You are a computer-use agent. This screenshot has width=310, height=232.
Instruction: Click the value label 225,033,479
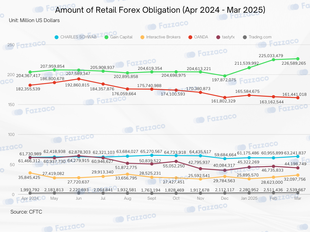tap(271, 56)
